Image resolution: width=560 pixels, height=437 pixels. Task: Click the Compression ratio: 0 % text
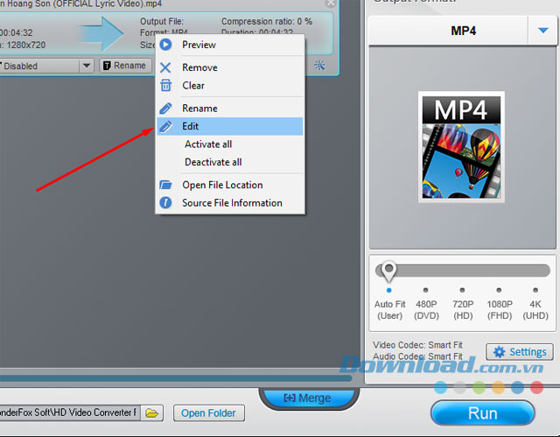click(267, 21)
